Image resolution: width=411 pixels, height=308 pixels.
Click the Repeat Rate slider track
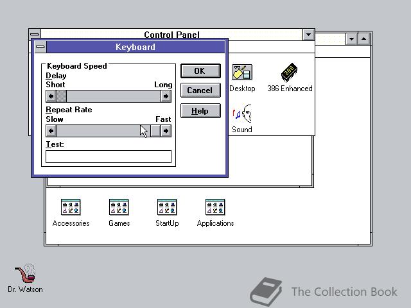coord(103,131)
